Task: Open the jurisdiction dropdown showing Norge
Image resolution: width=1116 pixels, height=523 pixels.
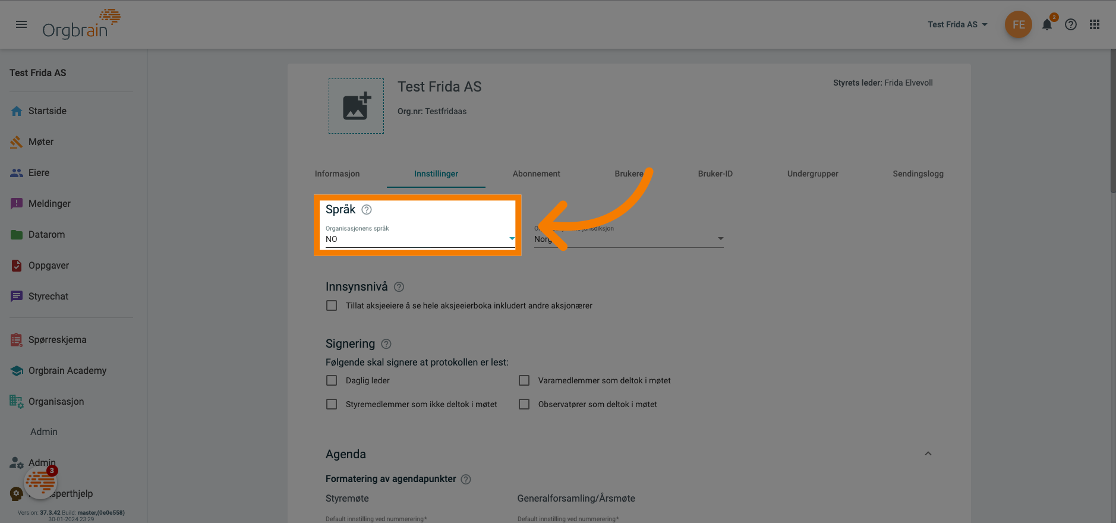Action: [x=629, y=239]
